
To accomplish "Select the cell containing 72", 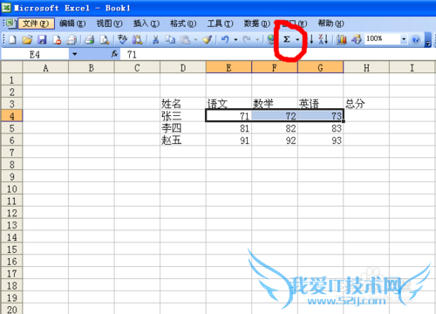I will pos(275,116).
